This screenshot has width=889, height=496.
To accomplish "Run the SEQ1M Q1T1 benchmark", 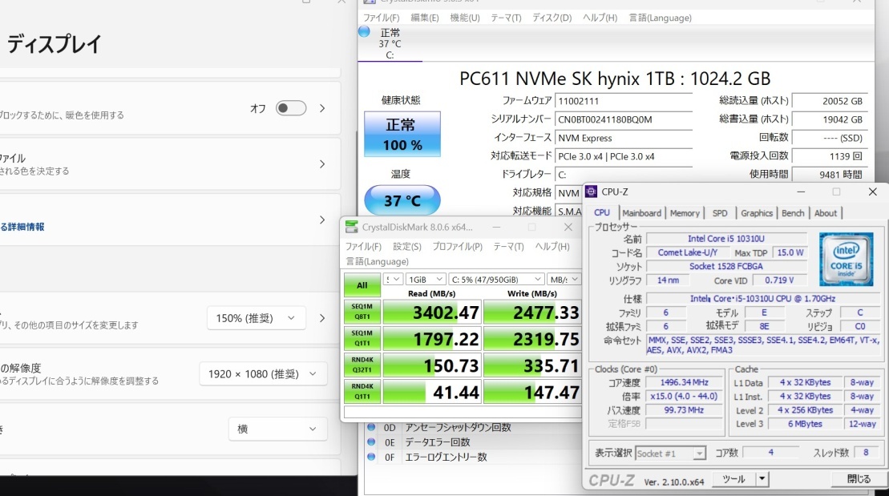I will (x=362, y=338).
